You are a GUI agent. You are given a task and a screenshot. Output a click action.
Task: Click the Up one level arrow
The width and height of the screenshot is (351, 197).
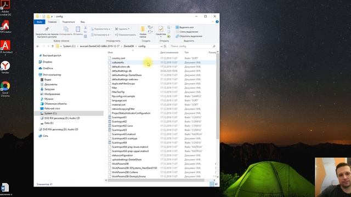click(x=53, y=46)
